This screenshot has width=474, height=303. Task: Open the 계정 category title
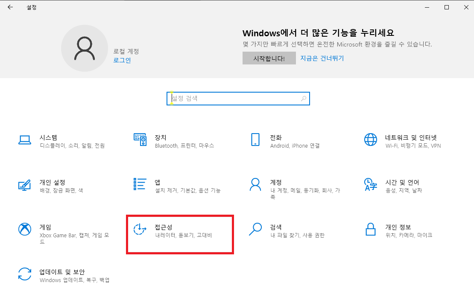(276, 182)
